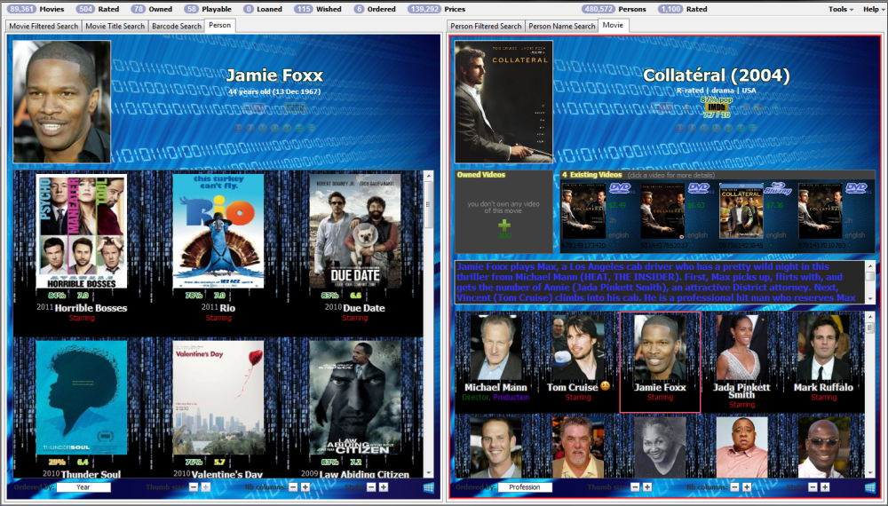Switch to Movie Title Search tab

click(x=115, y=26)
